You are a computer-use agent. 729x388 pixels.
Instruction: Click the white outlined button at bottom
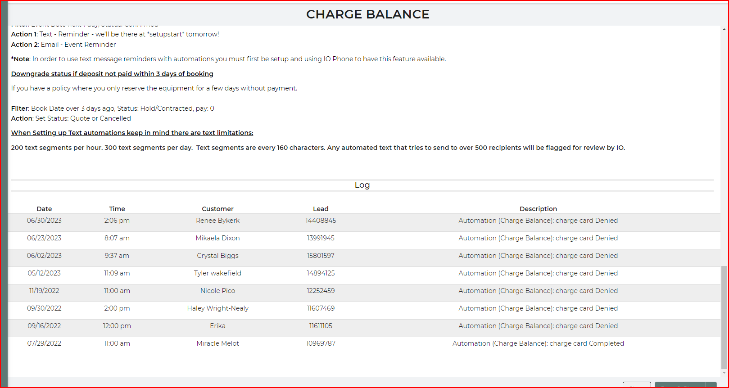coord(637,385)
